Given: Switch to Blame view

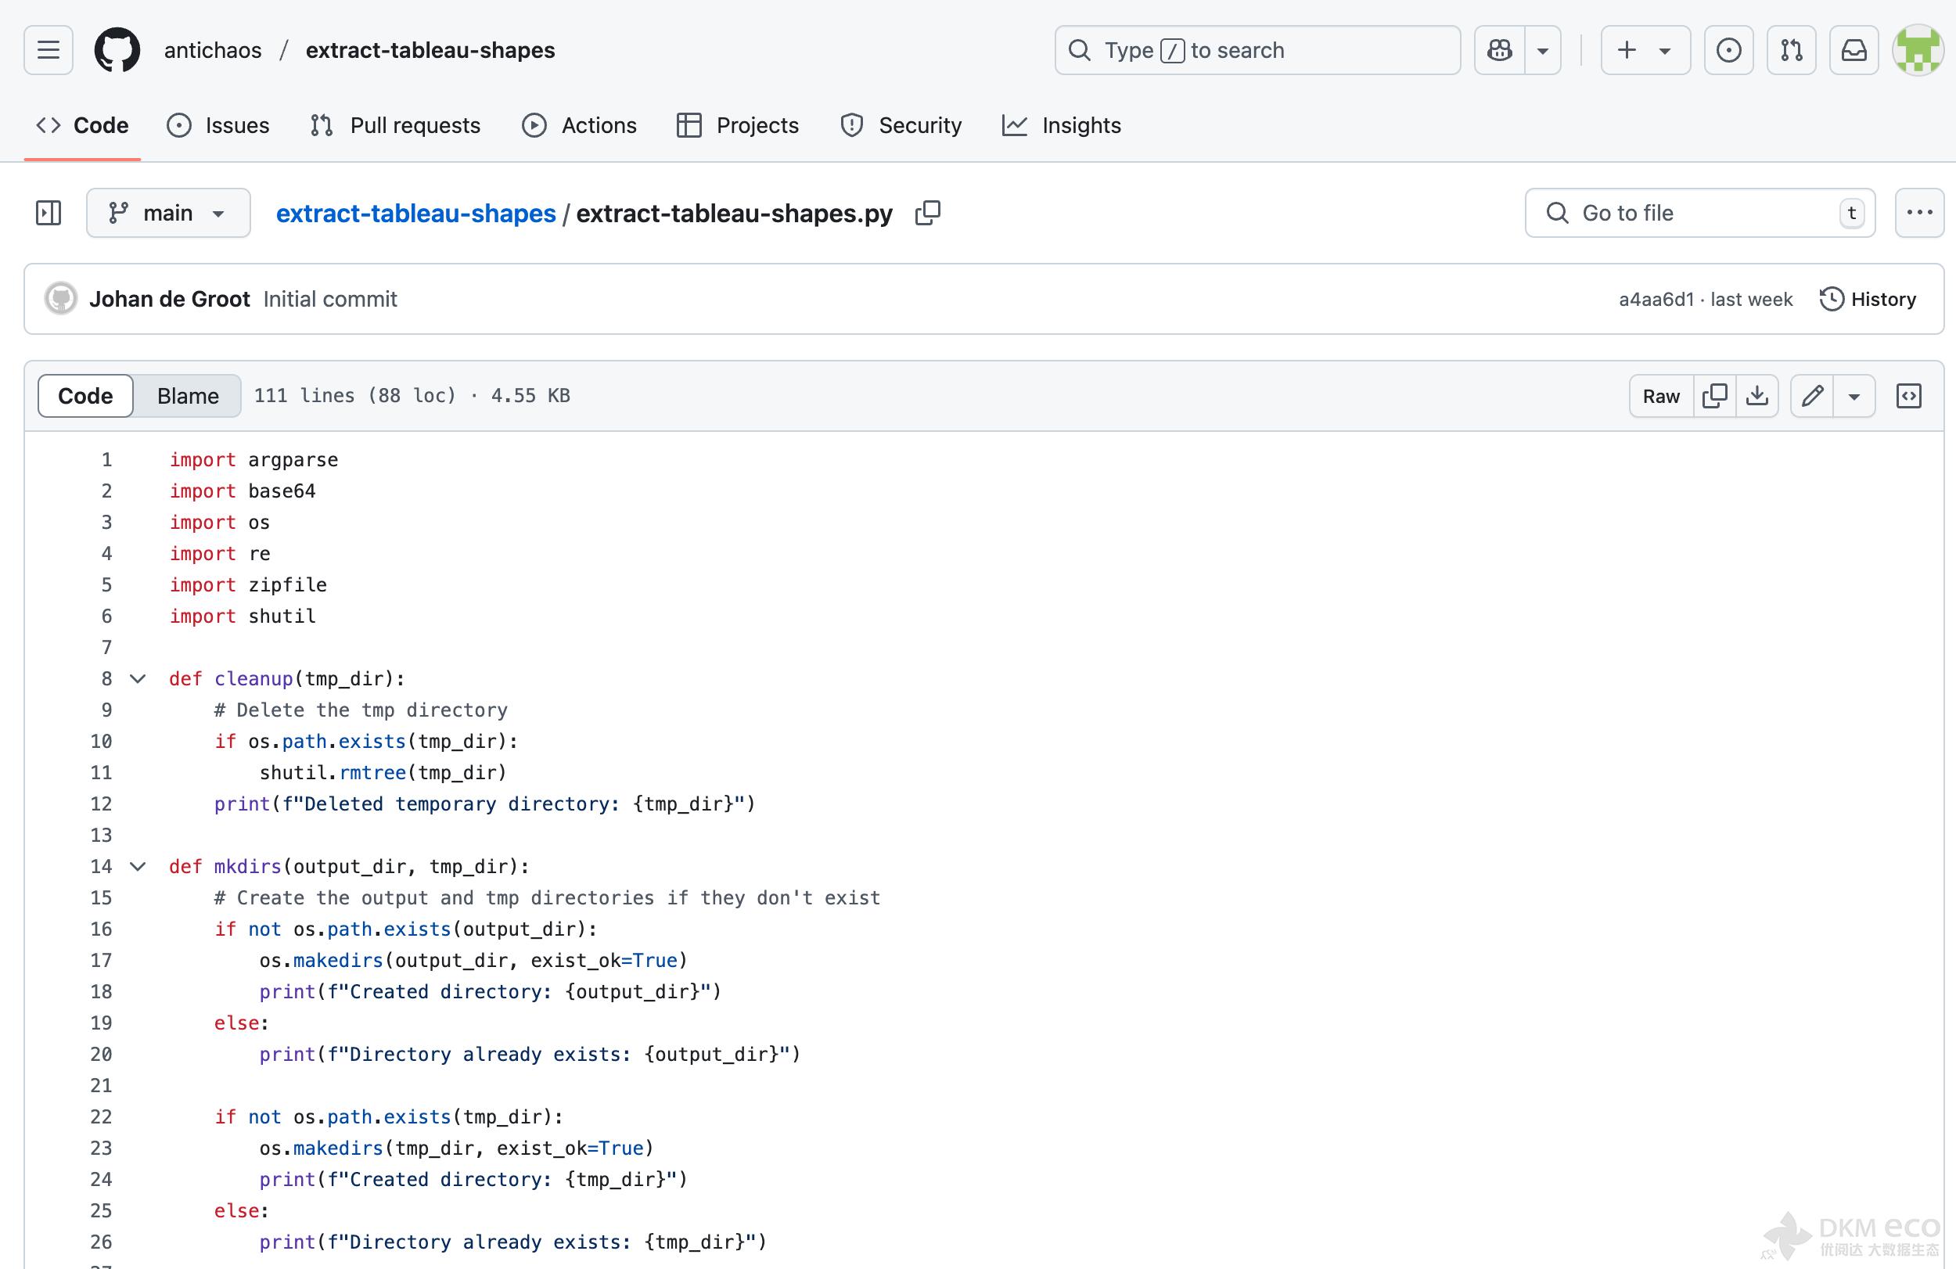Looking at the screenshot, I should [x=187, y=396].
